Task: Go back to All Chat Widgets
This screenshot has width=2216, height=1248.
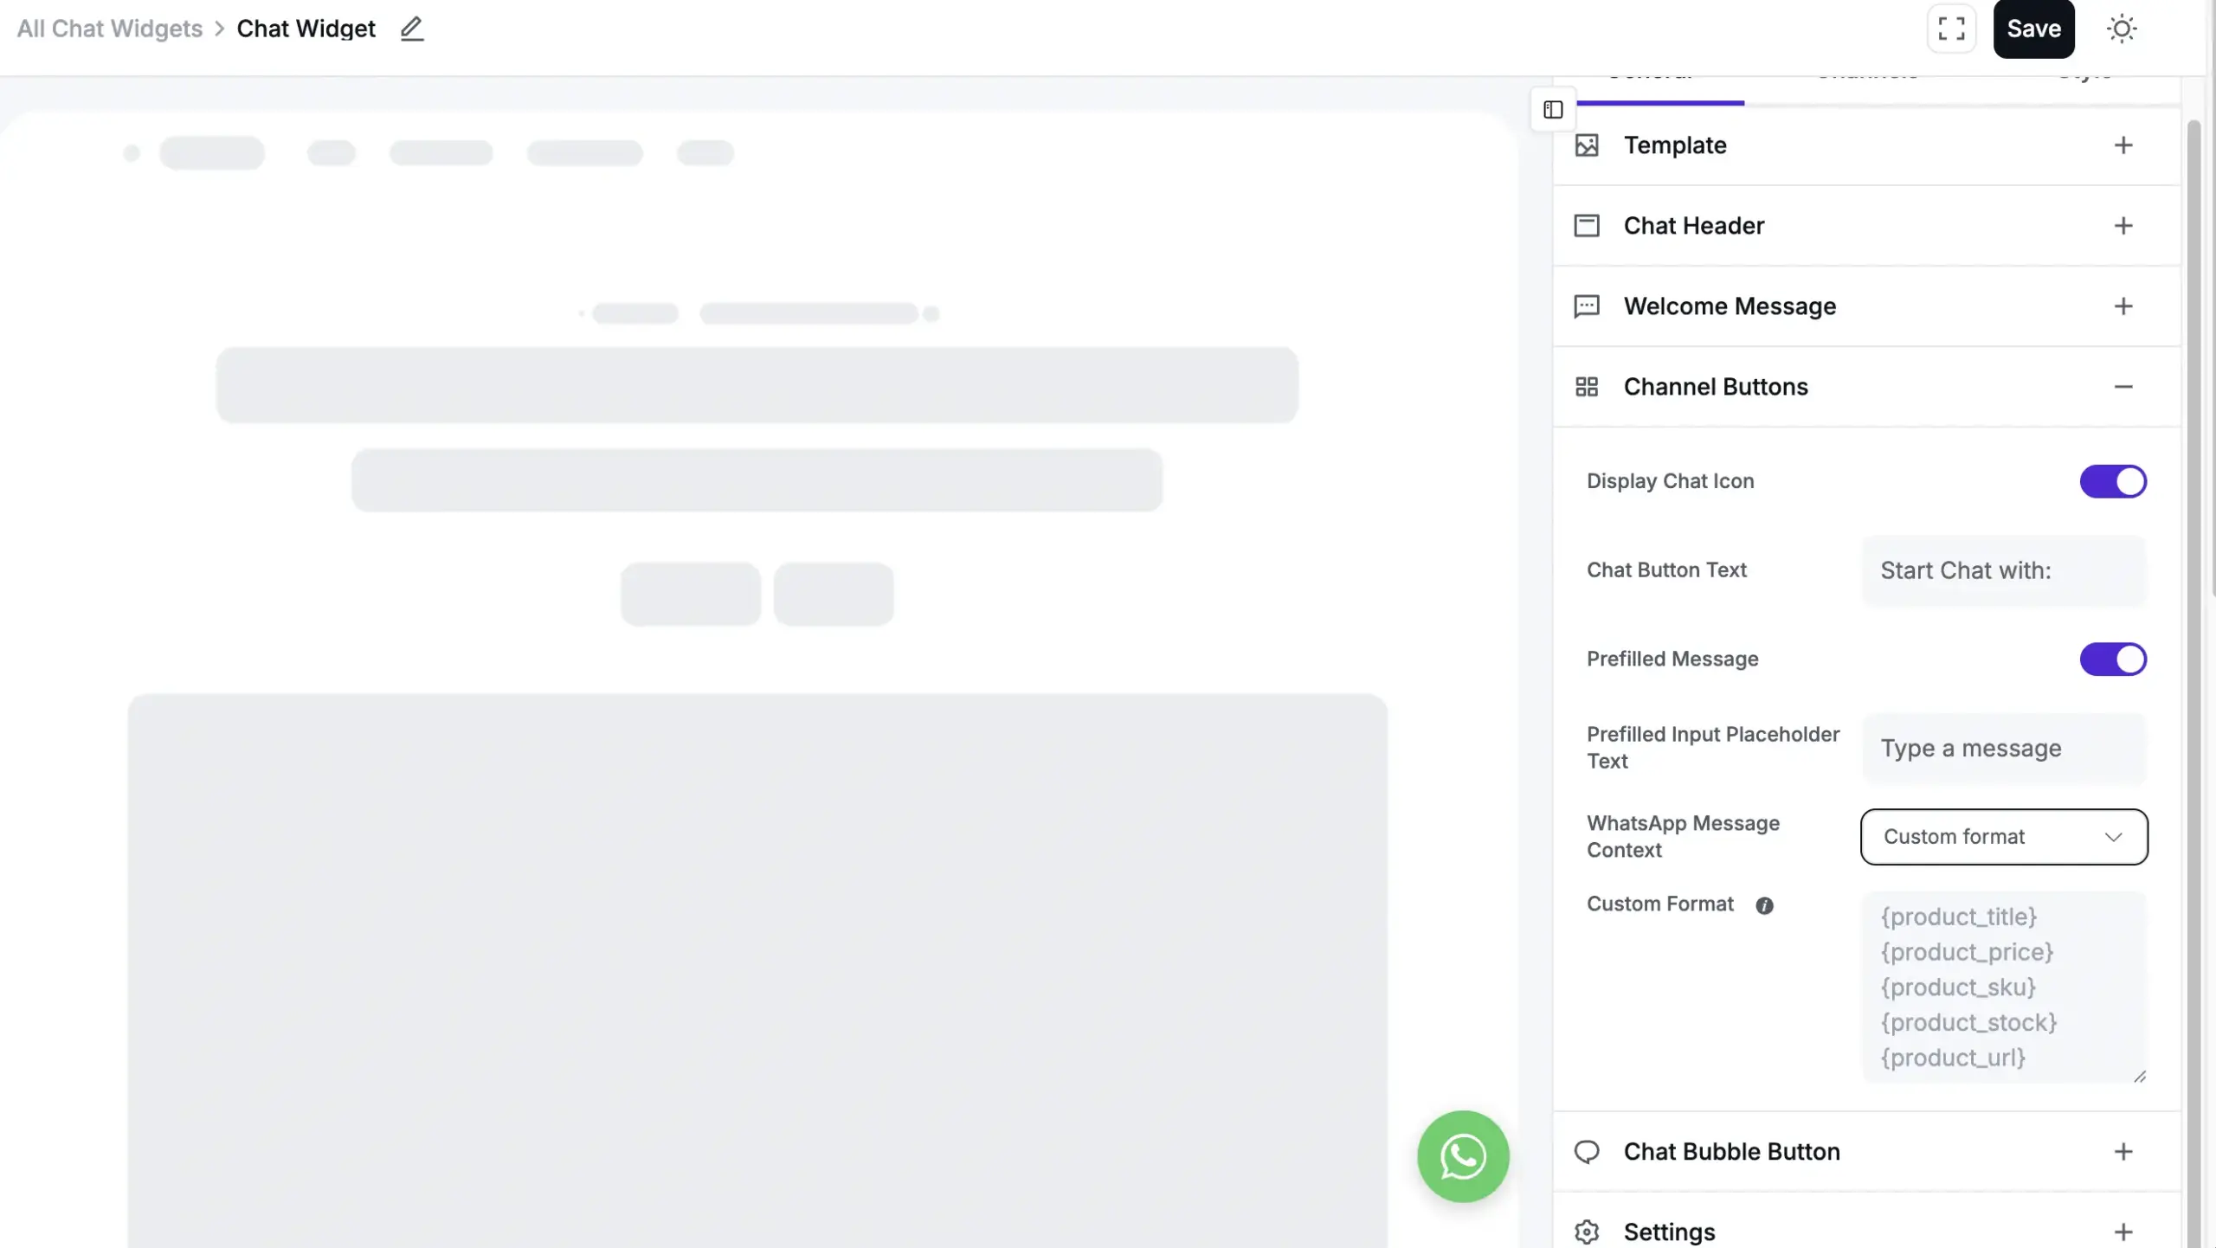Action: pyautogui.click(x=109, y=29)
